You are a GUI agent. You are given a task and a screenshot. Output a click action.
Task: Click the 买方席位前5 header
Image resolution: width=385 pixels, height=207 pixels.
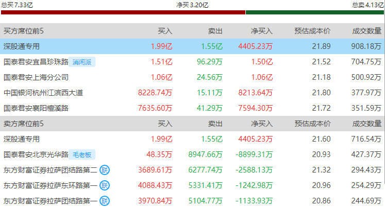click(x=23, y=31)
